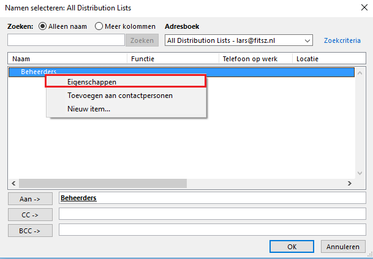Click the Zoeken button
Screen dimensions: 373x259
coord(142,40)
